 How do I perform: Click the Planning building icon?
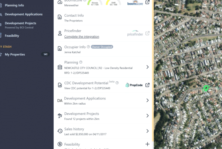pyautogui.click(x=60, y=67)
